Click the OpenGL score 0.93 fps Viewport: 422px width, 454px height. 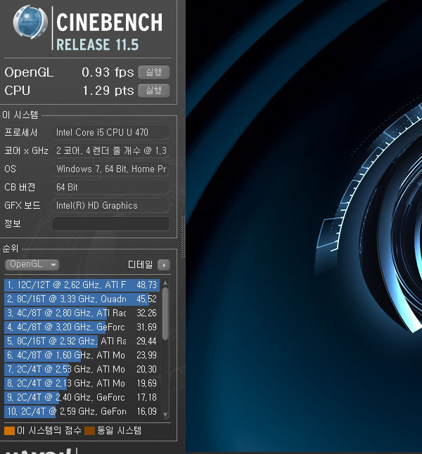pyautogui.click(x=108, y=72)
